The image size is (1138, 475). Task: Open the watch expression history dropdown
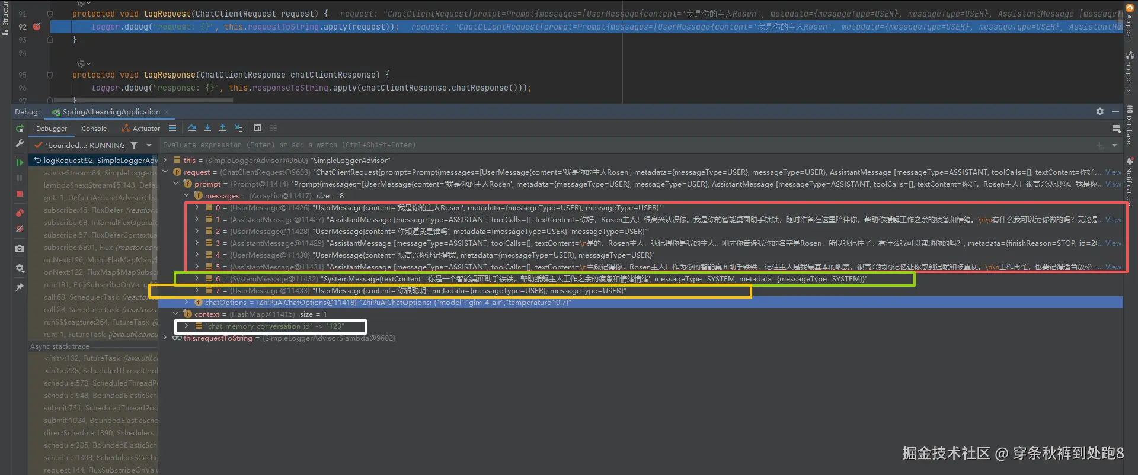[x=1114, y=145]
